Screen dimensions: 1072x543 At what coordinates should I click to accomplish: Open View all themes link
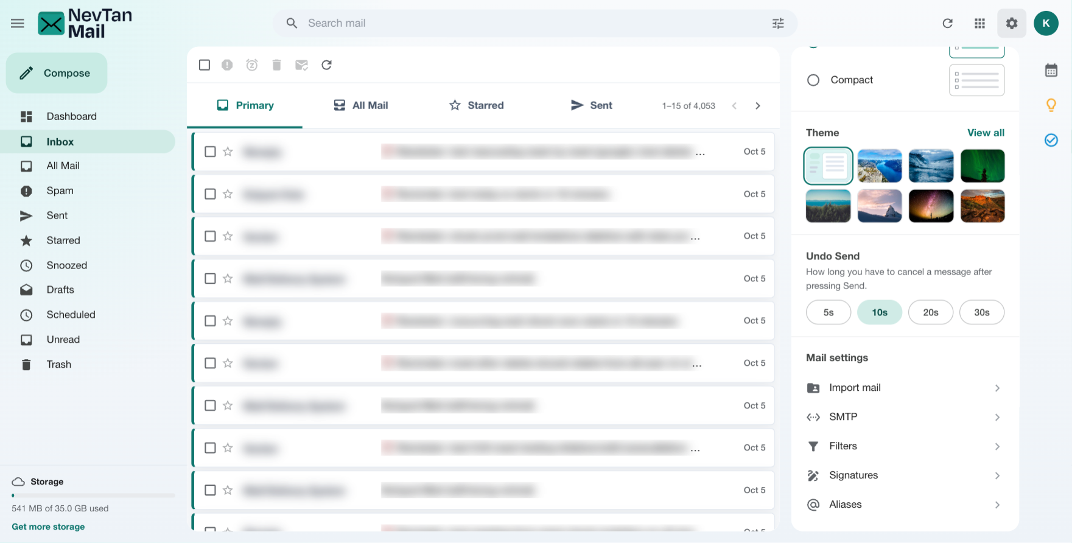pyautogui.click(x=986, y=133)
